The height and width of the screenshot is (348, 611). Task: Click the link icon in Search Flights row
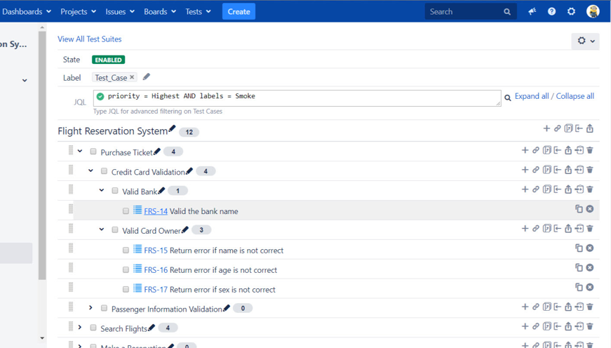point(536,326)
